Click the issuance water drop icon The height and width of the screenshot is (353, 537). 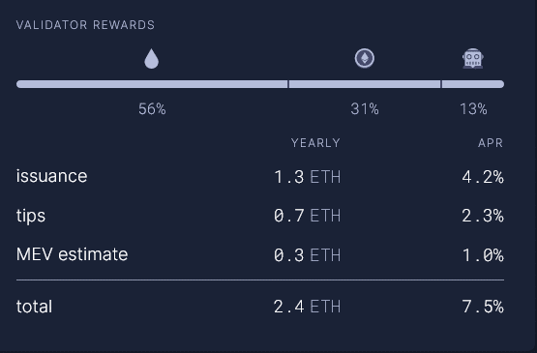(152, 59)
